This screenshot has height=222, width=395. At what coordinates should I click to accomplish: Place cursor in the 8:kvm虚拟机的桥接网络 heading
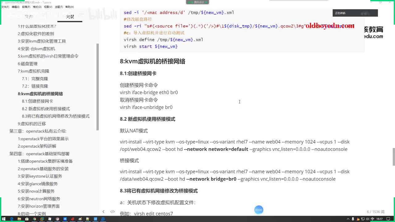[152, 61]
